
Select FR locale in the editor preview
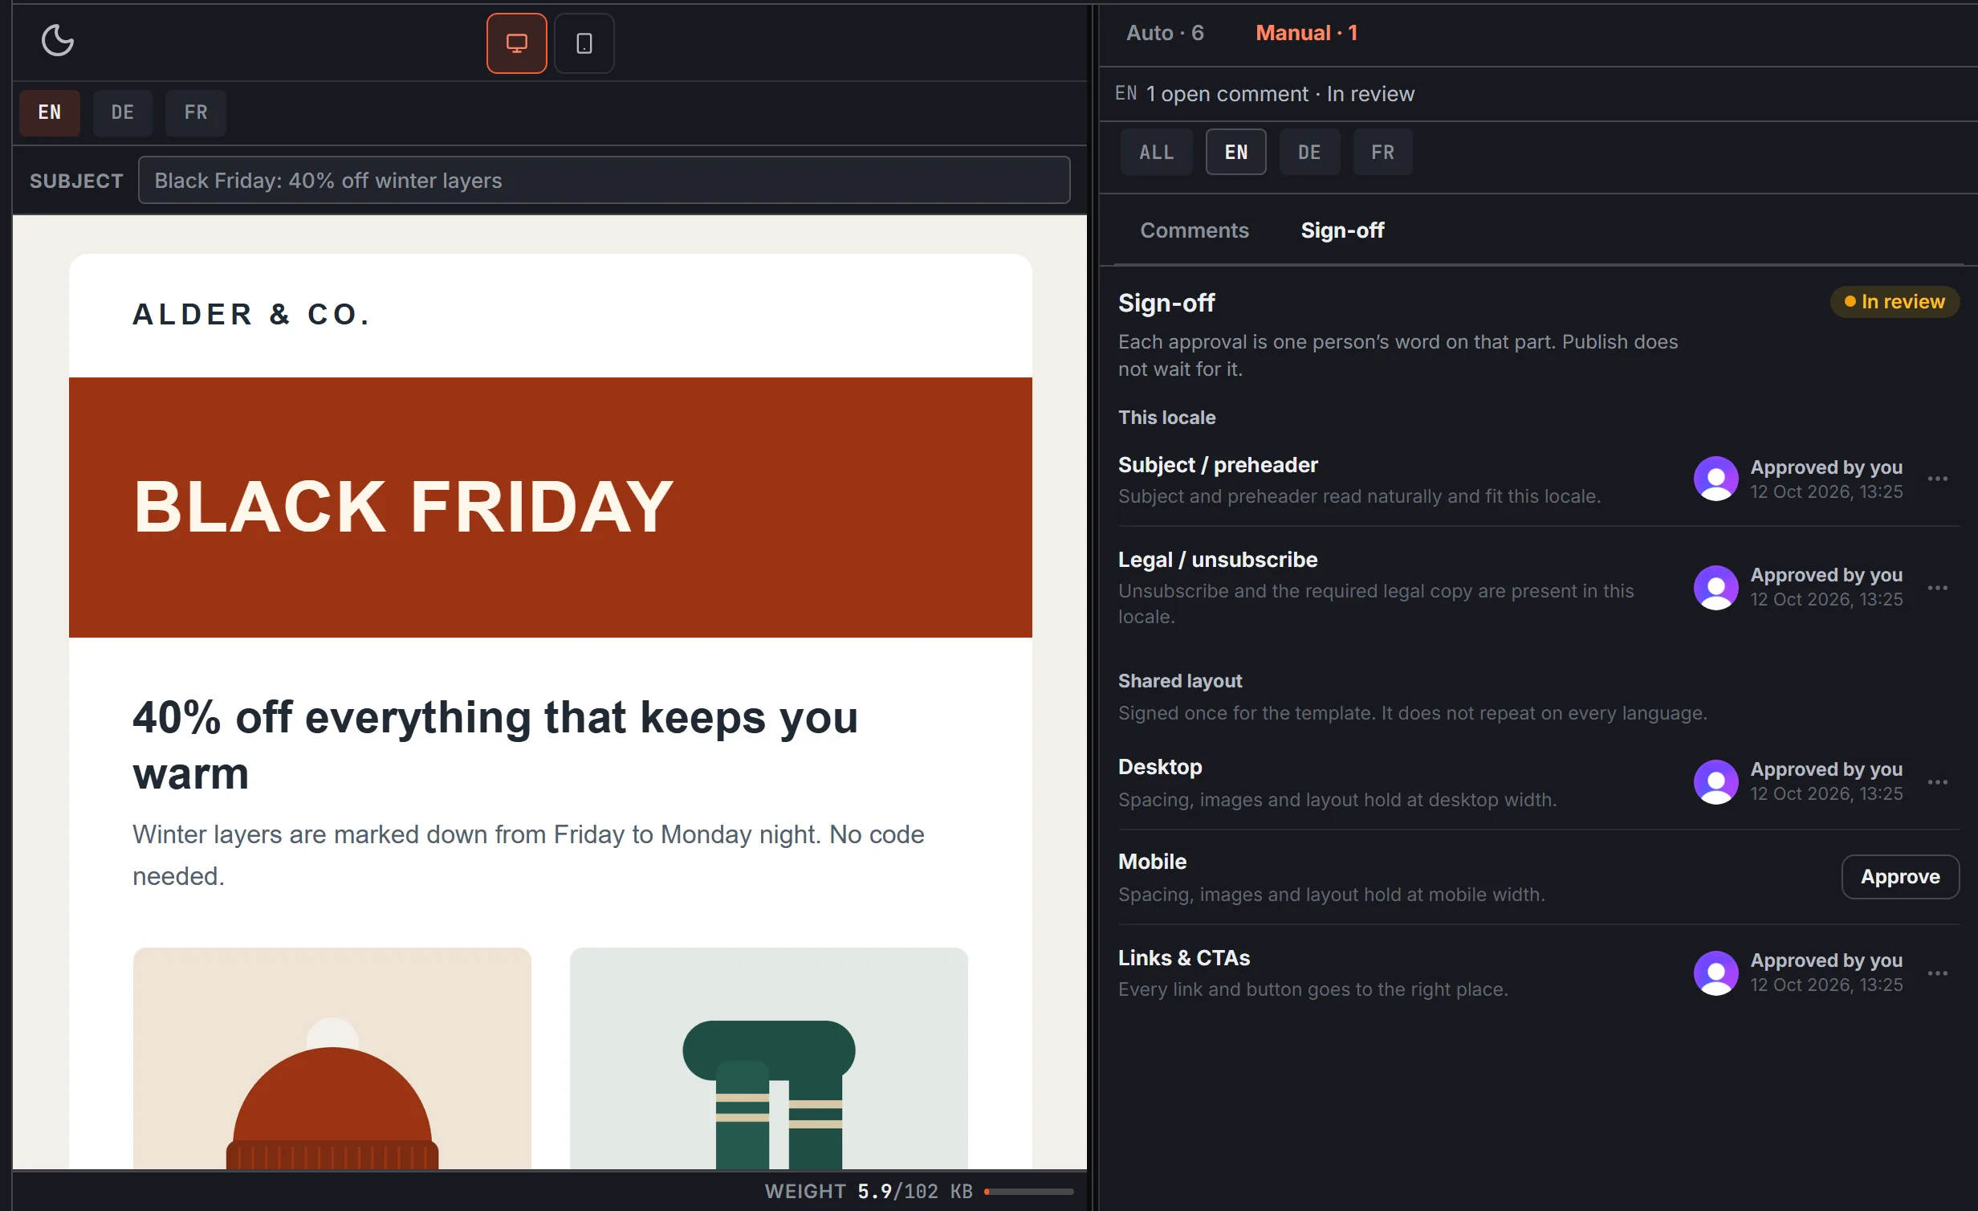tap(196, 112)
